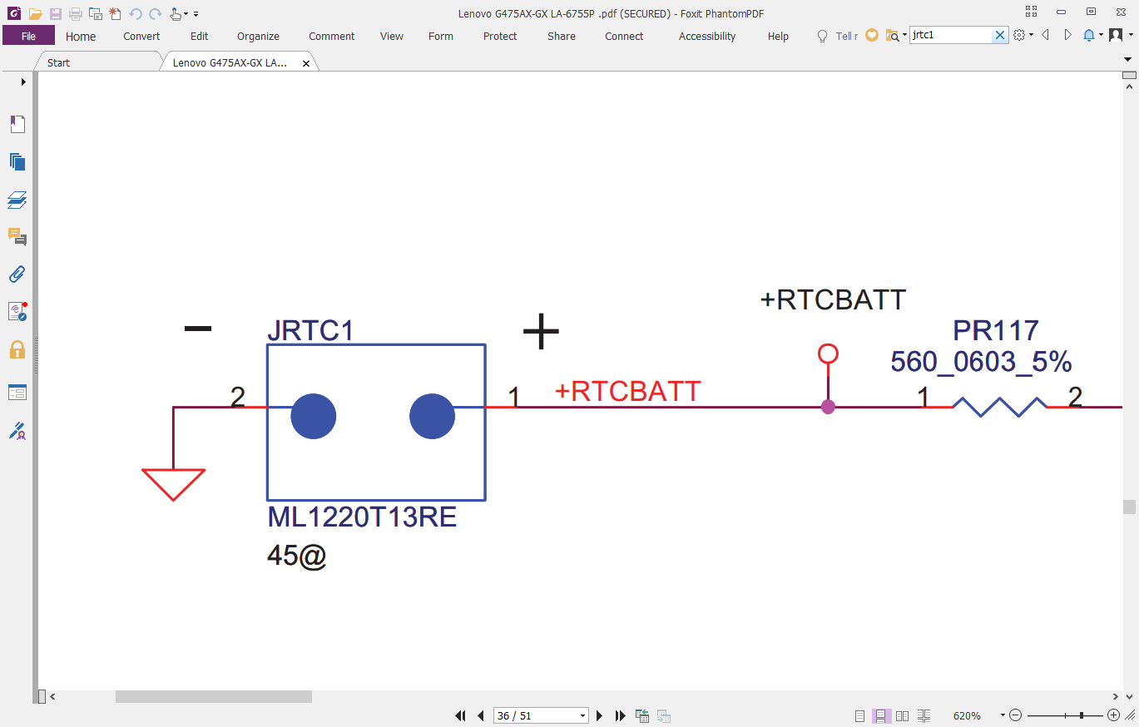Open the Pages thumbnails panel icon

pyautogui.click(x=17, y=162)
